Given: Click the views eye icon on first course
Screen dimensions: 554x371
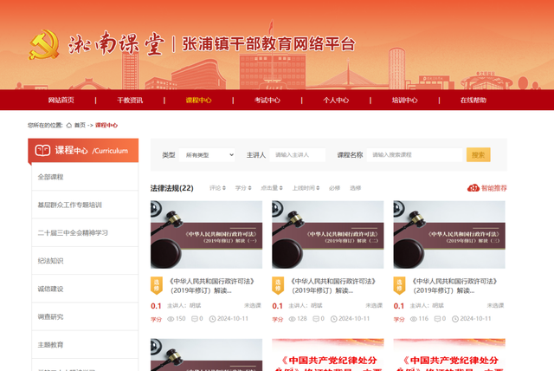Looking at the screenshot, I should click(157, 319).
